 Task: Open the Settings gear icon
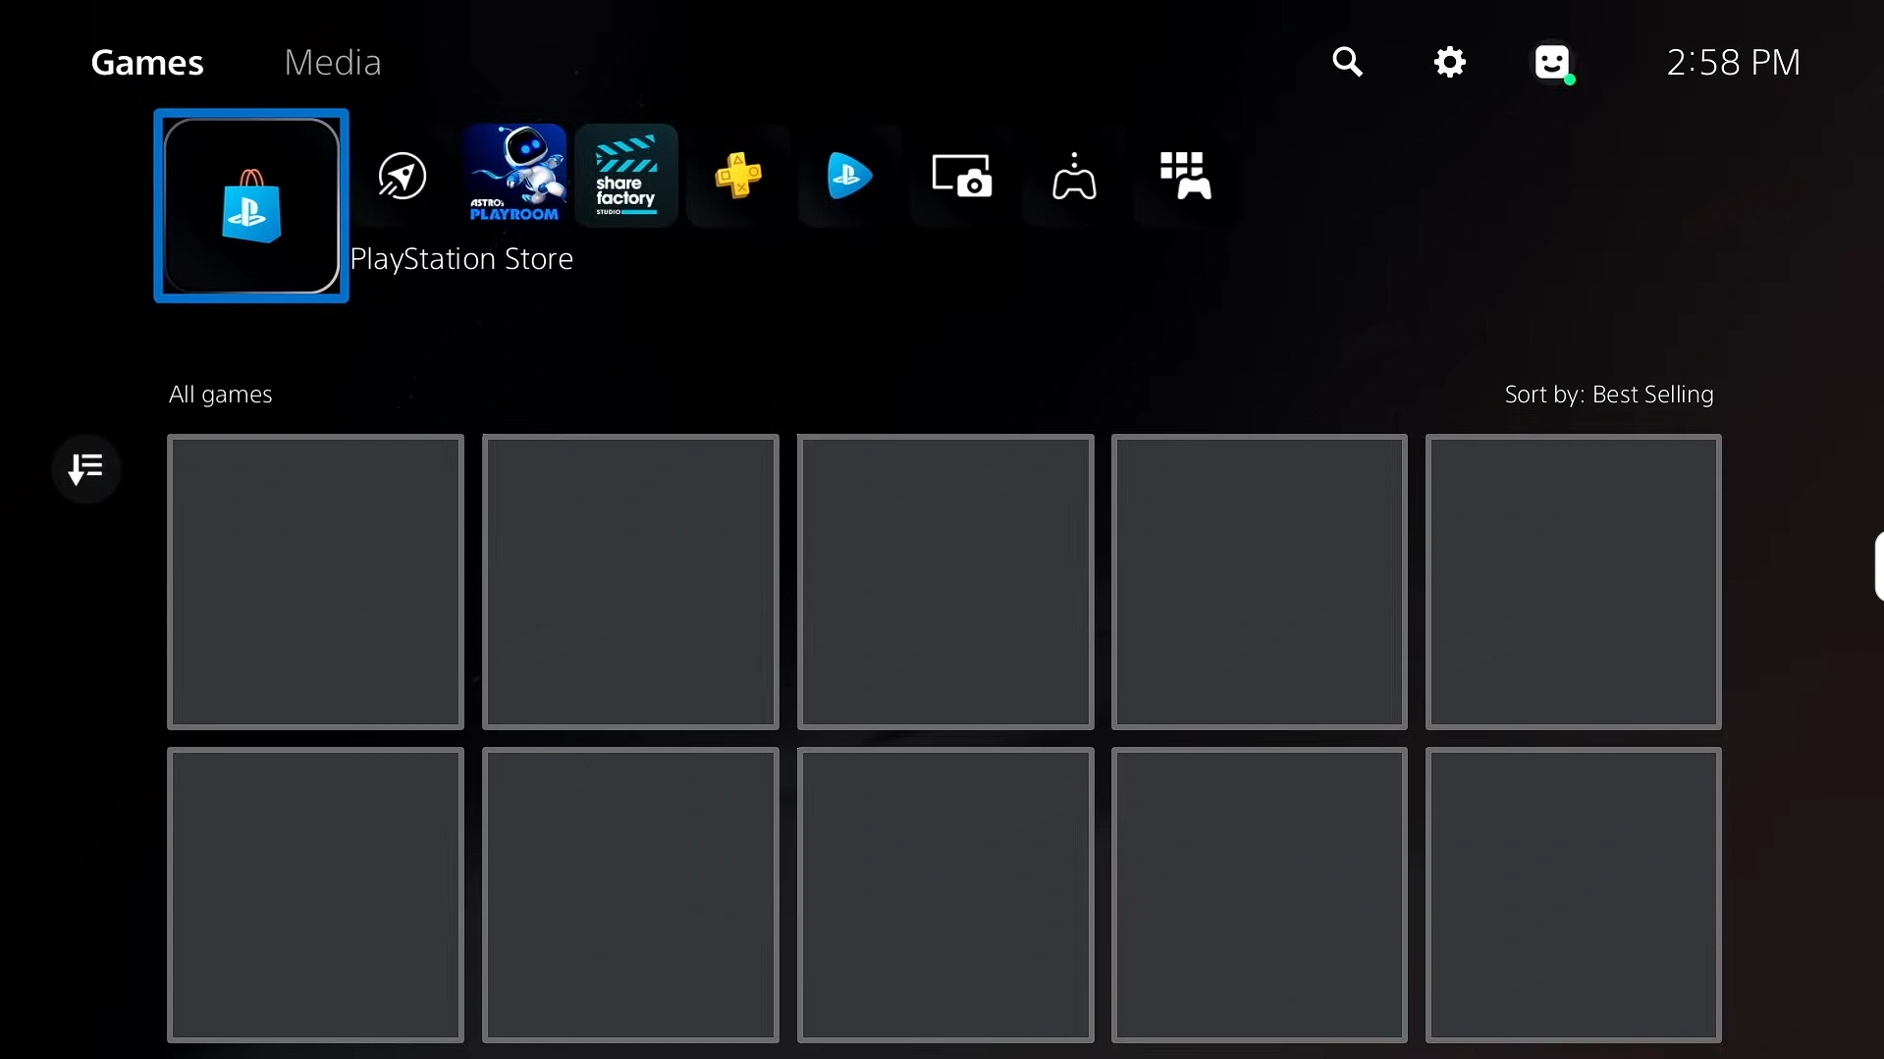tap(1449, 63)
